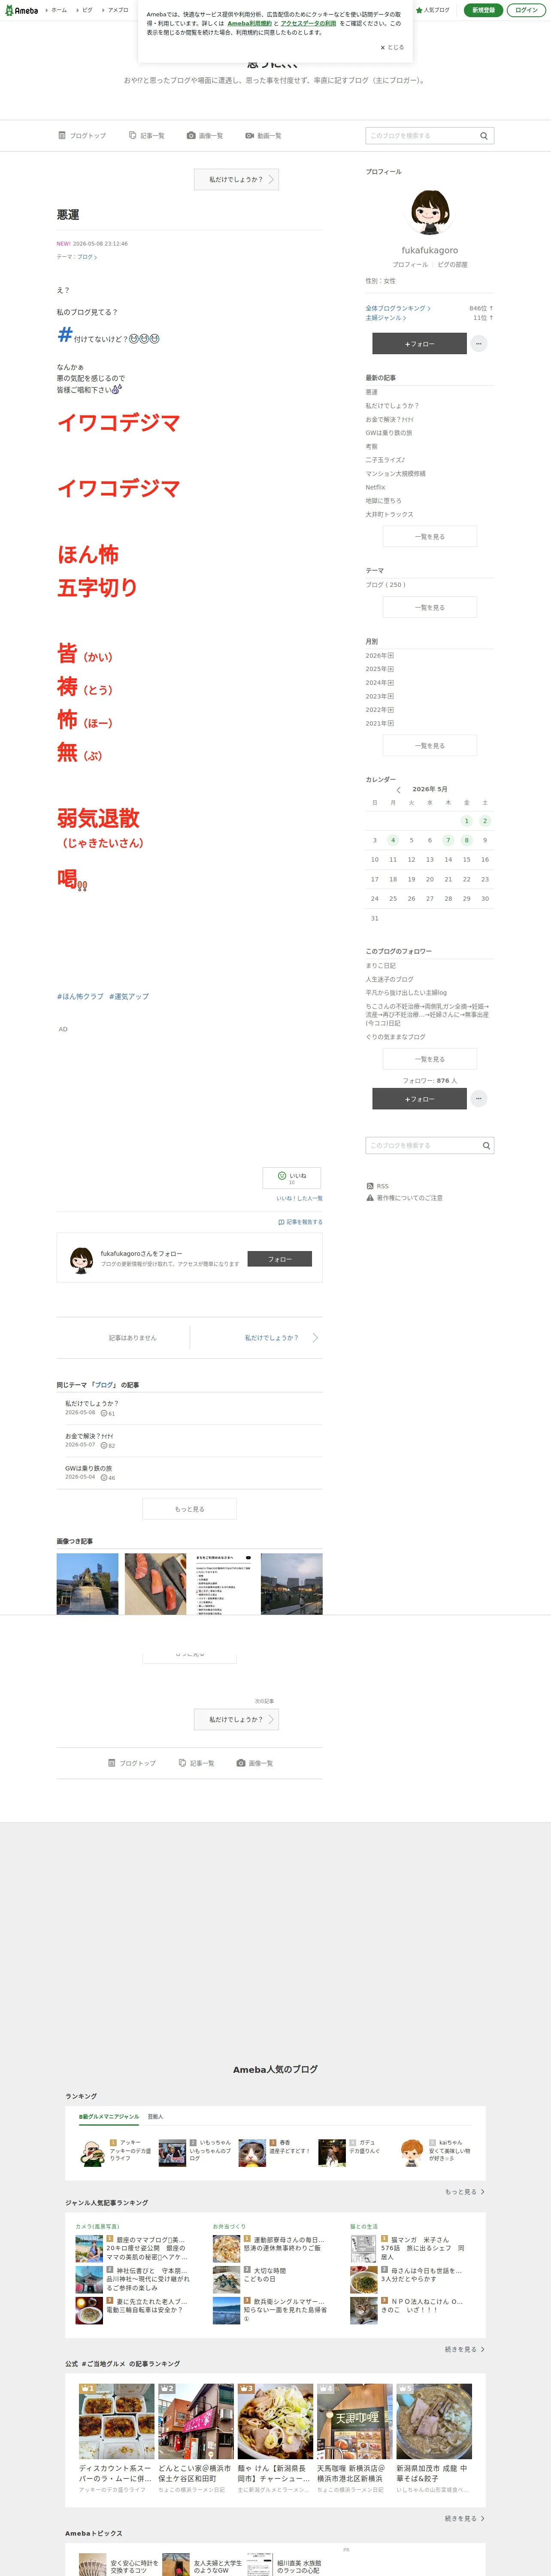Open the ブログトップ link in the bottom navigation
Image resolution: width=551 pixels, height=2576 pixels.
(x=132, y=1763)
